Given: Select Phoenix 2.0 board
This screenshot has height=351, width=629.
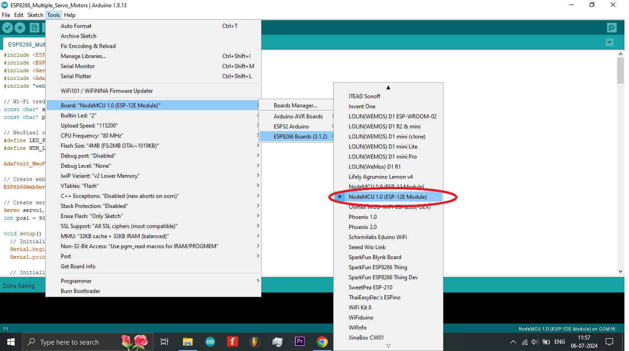Looking at the screenshot, I should click(388, 227).
